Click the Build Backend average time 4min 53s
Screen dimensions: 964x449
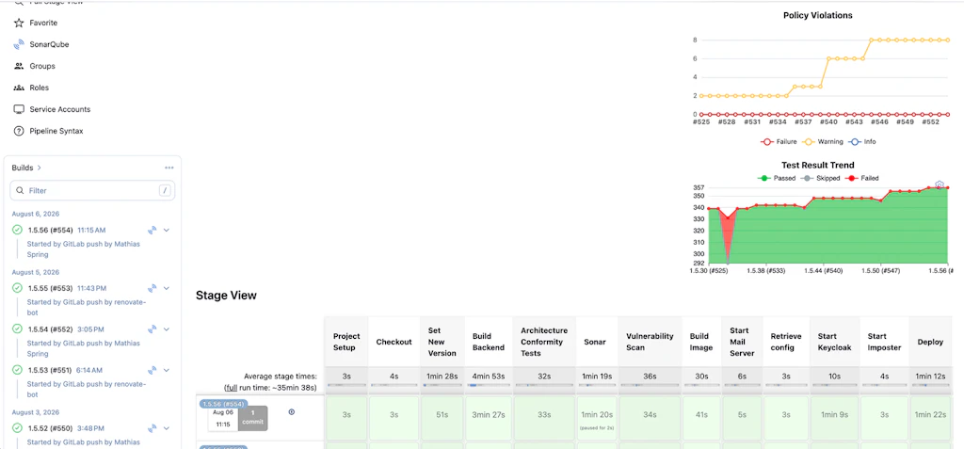[x=489, y=376]
